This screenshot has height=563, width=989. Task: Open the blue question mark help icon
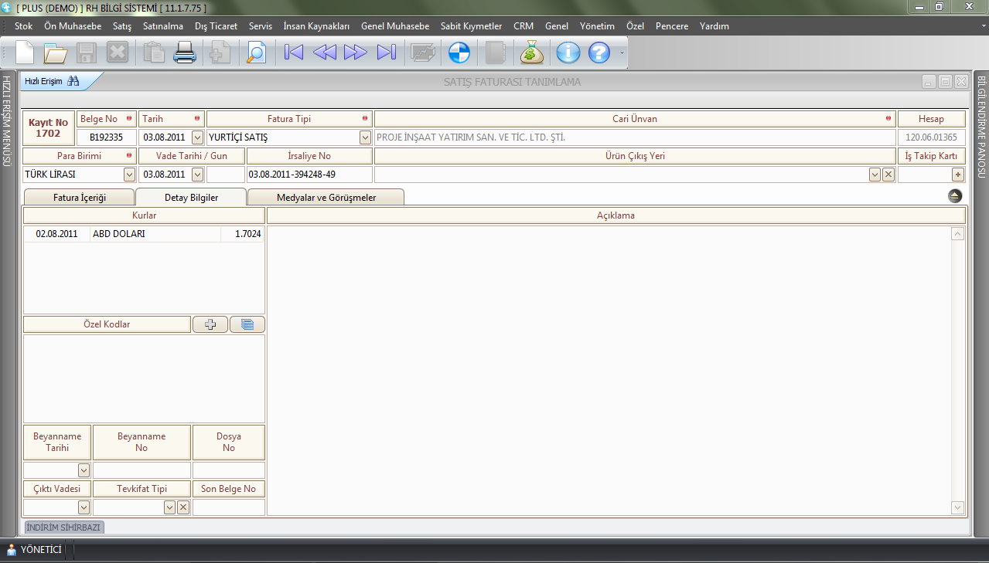(599, 53)
